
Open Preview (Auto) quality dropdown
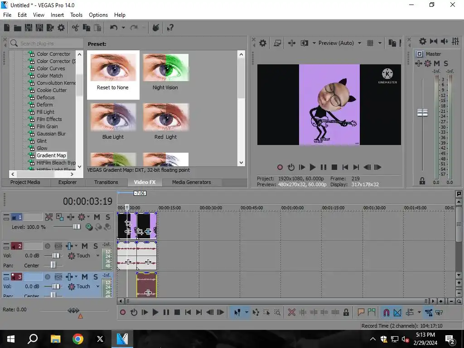(359, 43)
